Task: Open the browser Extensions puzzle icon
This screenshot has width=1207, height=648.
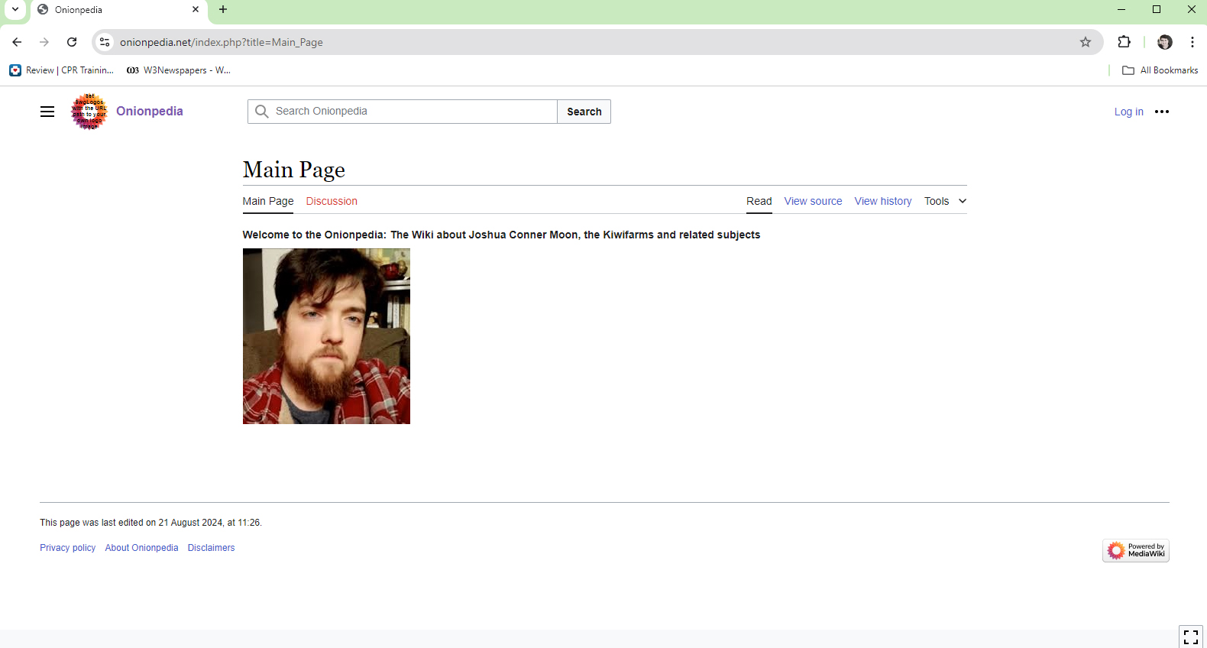Action: click(x=1124, y=42)
